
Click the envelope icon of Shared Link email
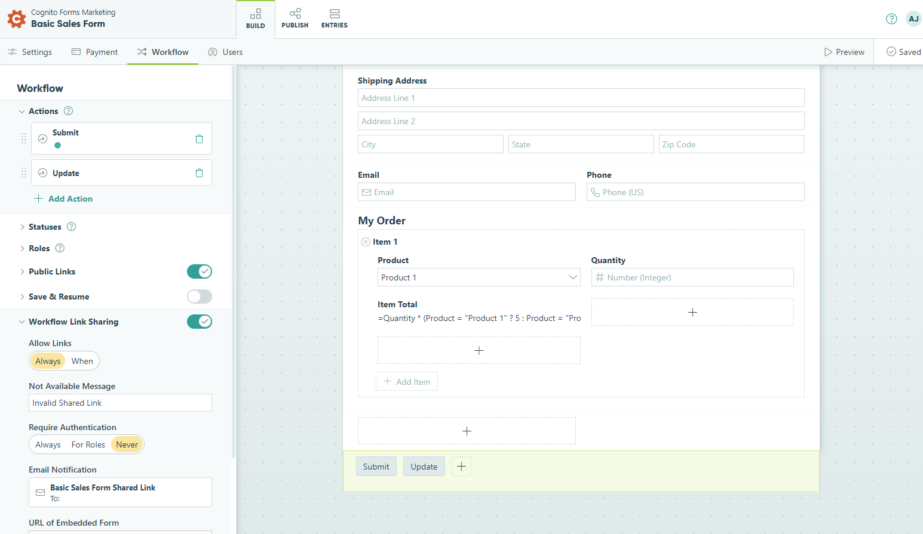tap(41, 492)
